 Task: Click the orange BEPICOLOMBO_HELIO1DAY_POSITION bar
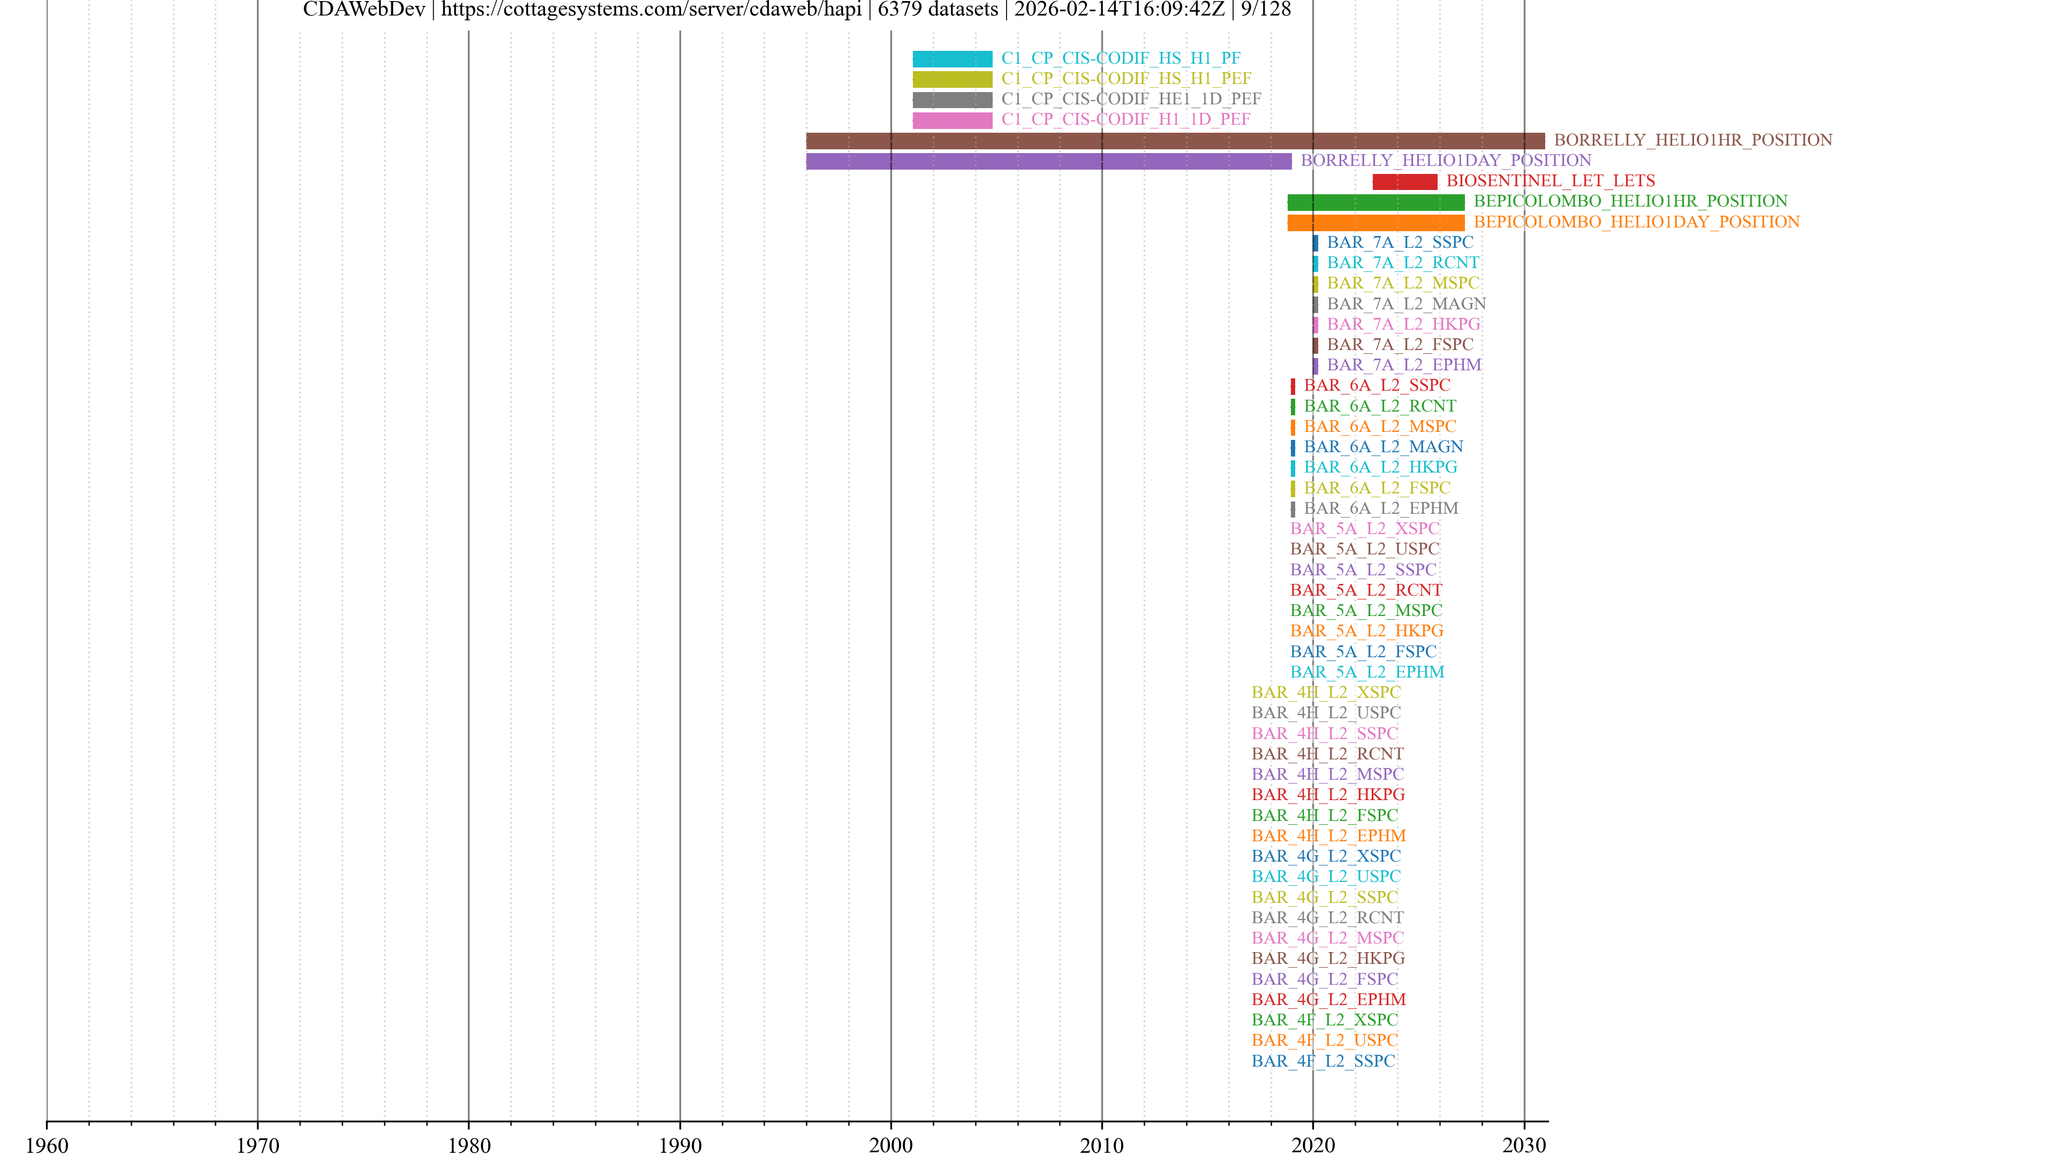1375,223
